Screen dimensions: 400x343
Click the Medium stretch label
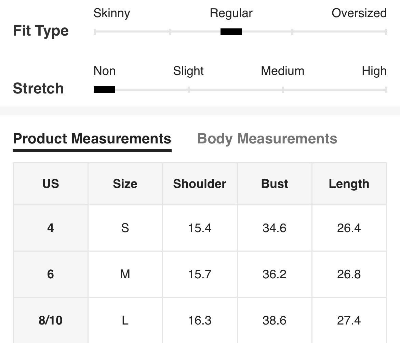click(x=283, y=71)
